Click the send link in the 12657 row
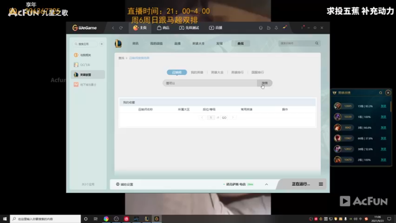This screenshot has width=396, height=223. tap(383, 149)
